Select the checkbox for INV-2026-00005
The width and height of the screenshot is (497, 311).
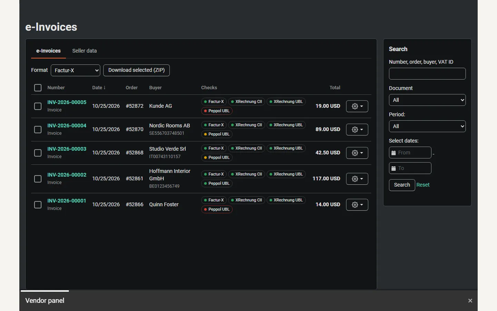[38, 106]
